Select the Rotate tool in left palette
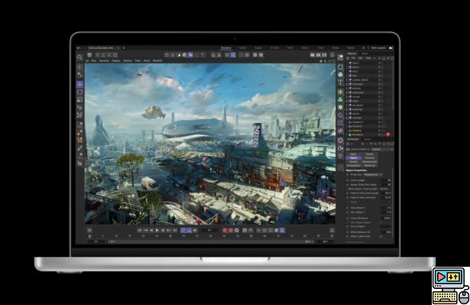 click(79, 92)
